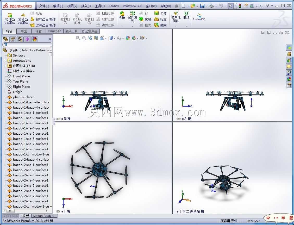
Task: Switch to the 渲染工具 tab
Action: pyautogui.click(x=71, y=31)
